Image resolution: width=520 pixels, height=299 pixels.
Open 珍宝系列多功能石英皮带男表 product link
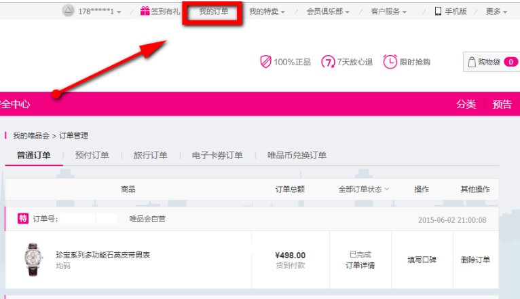(103, 255)
